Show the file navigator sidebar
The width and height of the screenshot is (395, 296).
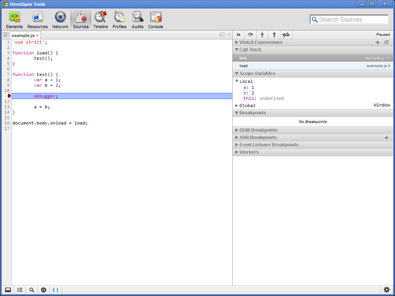(x=5, y=35)
